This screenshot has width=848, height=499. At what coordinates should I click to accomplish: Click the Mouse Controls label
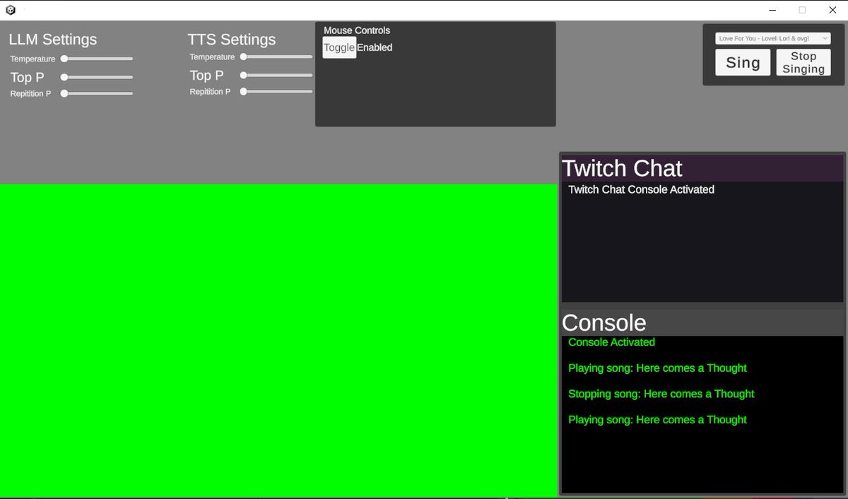357,30
